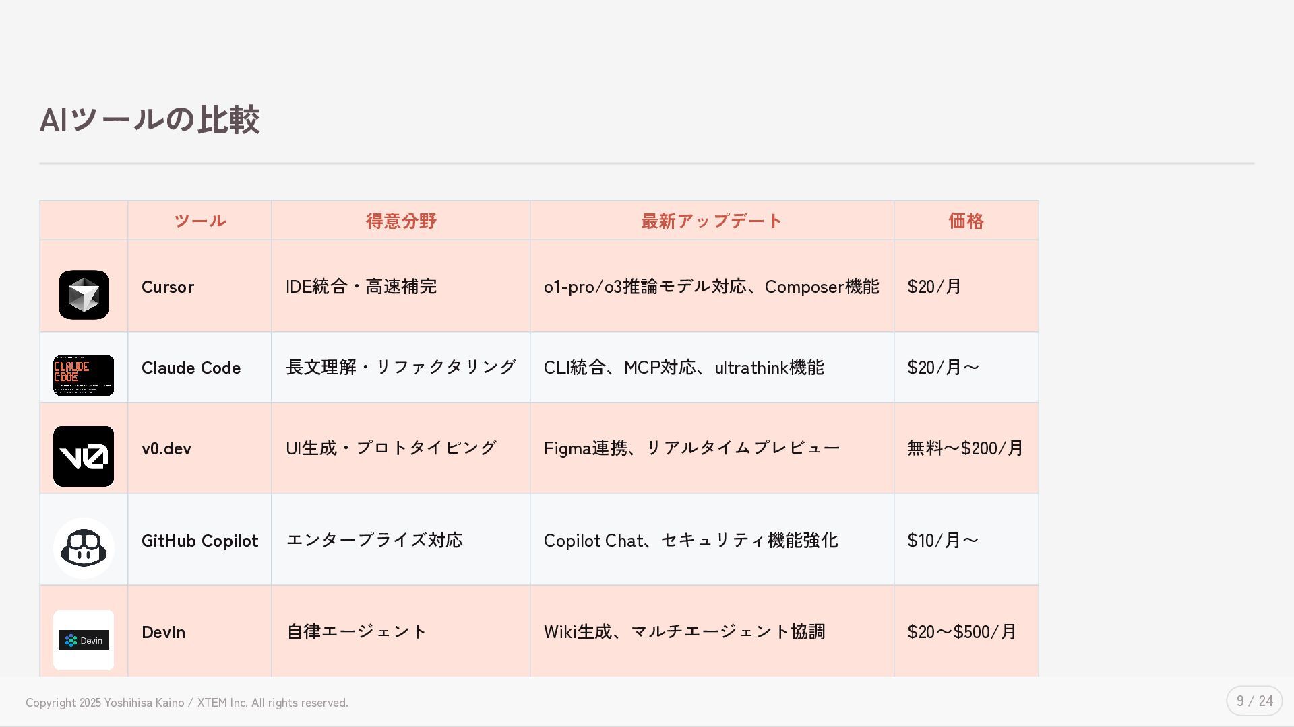The height and width of the screenshot is (727, 1294).
Task: Click the Devin tool name cell
Action: [x=163, y=633]
